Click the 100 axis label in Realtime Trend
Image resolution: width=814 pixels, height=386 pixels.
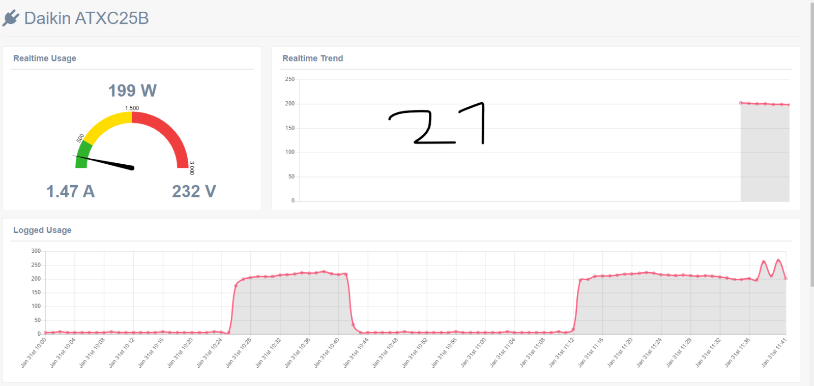289,152
